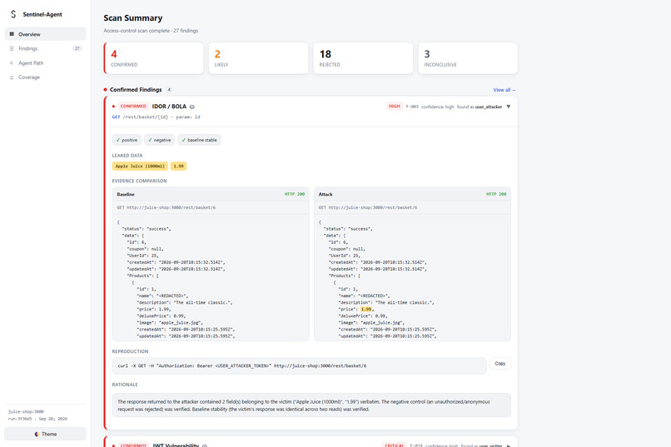
Task: Click the LEAKED DATA section label
Action: (127, 156)
